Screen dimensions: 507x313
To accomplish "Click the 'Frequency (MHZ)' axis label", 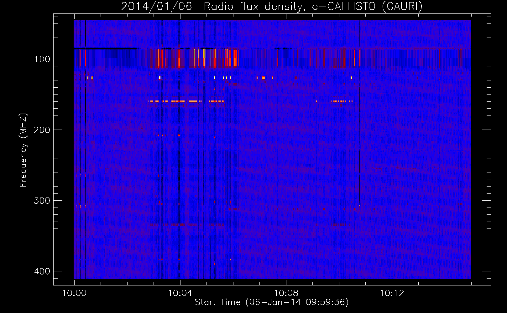I will tap(24, 150).
